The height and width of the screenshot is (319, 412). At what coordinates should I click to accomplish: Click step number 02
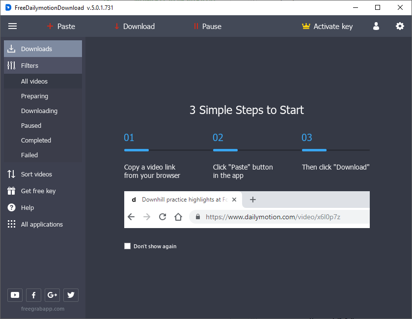point(218,138)
